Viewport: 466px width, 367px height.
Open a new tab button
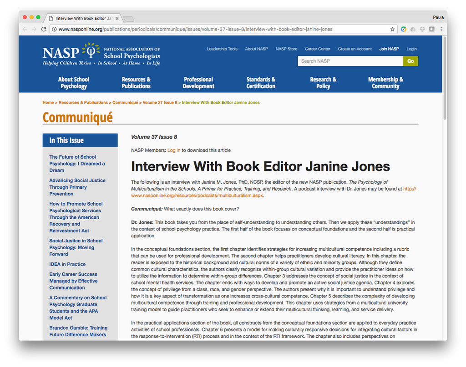(129, 19)
